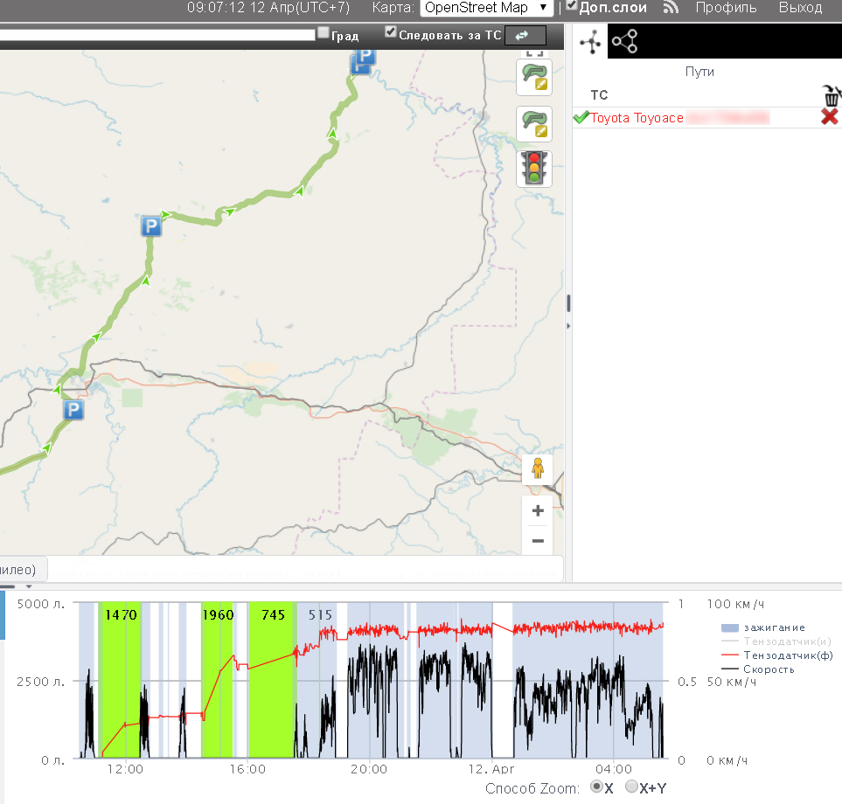Select the X+Y zoom mode radio
This screenshot has width=842, height=804.
click(631, 787)
